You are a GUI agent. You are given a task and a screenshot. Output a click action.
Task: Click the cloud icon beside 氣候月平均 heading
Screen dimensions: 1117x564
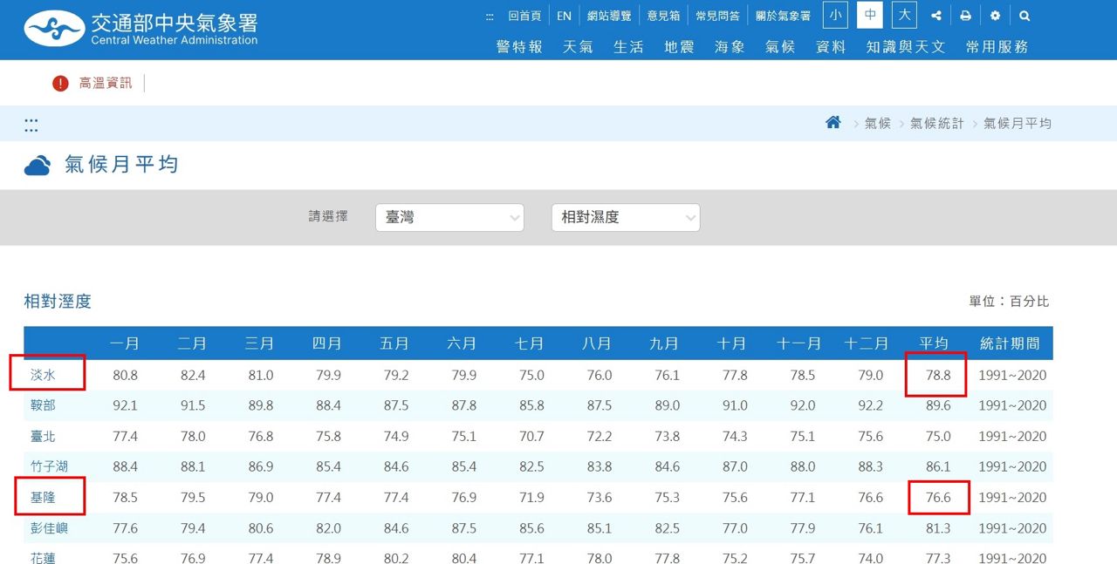click(x=38, y=166)
